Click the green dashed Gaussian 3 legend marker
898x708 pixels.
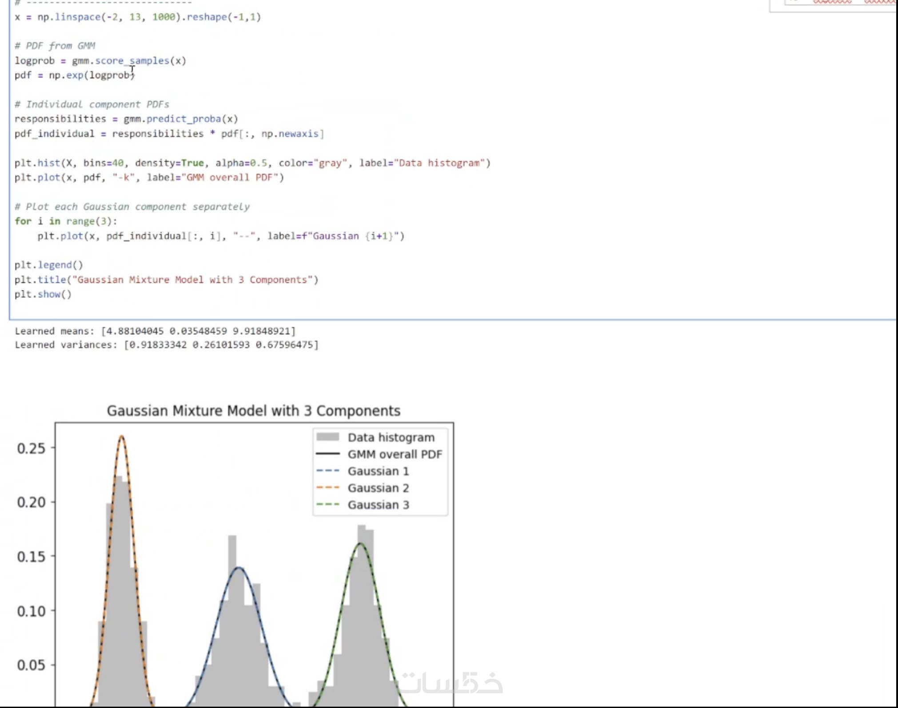pyautogui.click(x=327, y=505)
